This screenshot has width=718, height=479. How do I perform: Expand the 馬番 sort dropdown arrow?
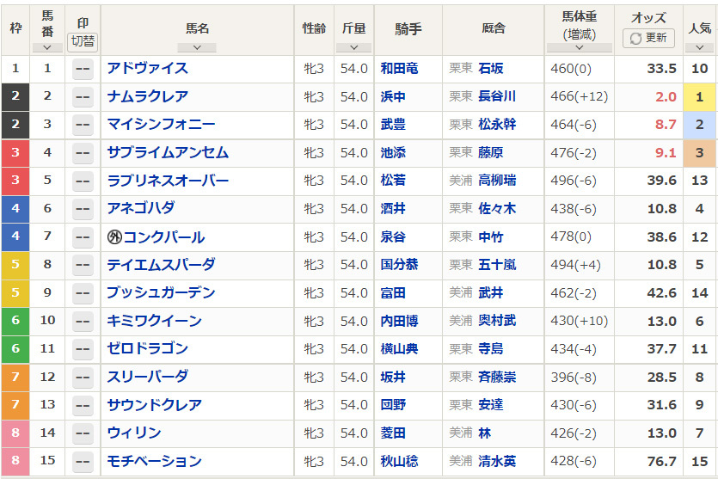point(47,47)
